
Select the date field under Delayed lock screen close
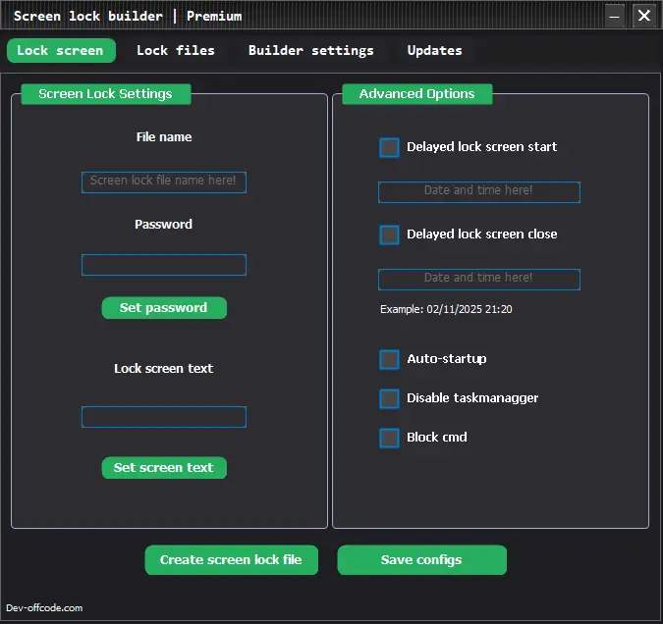coord(479,280)
